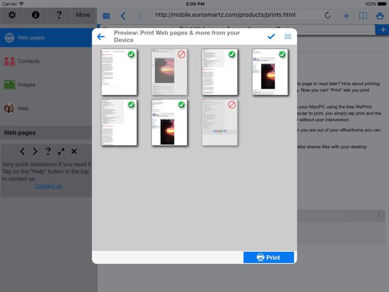This screenshot has height=292, width=389.
Task: Expand the help panel fullscreen
Action: point(61,151)
